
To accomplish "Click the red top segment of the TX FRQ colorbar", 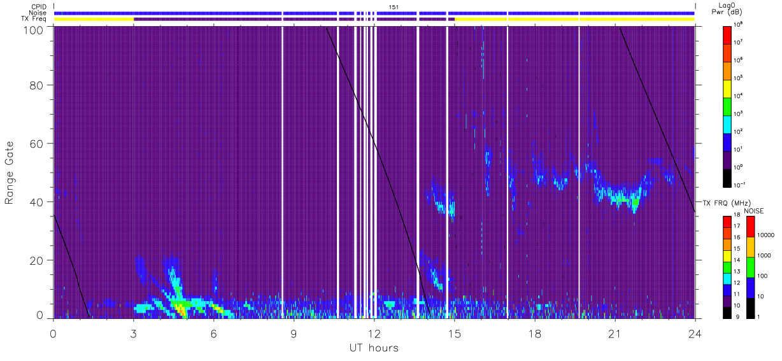I will [x=727, y=222].
